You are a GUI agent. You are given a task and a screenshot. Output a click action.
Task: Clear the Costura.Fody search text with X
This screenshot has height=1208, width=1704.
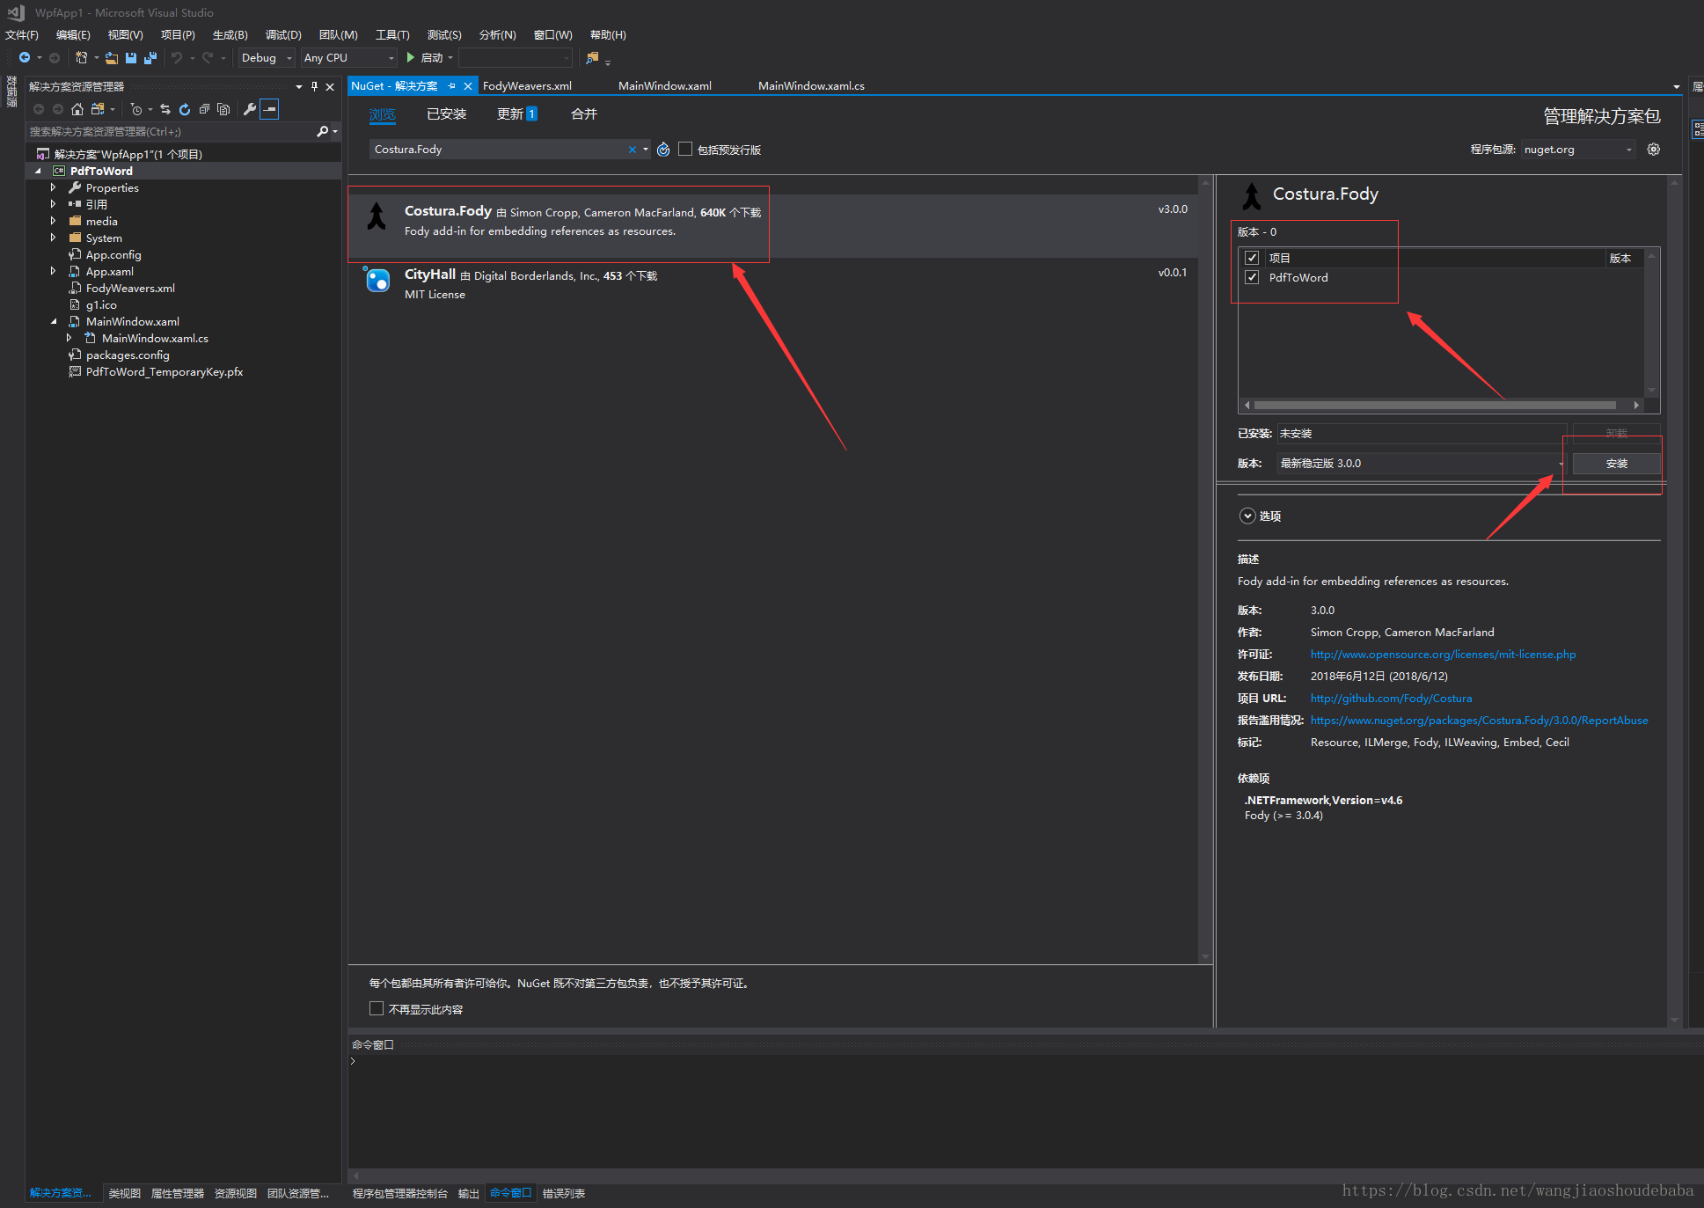(632, 150)
